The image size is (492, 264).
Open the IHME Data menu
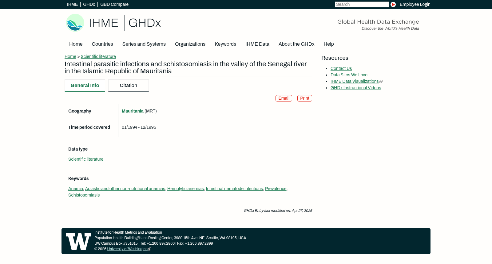[257, 44]
